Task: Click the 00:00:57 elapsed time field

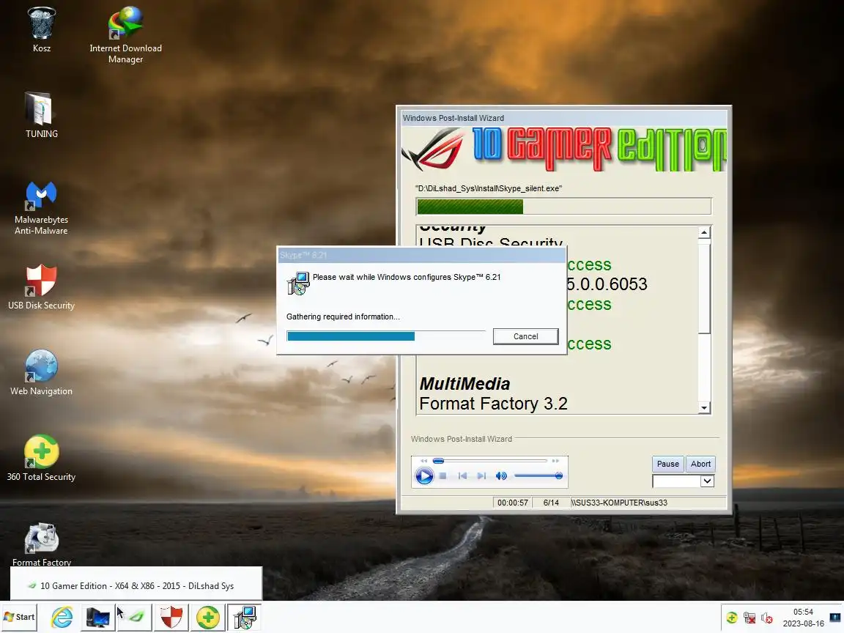Action: tap(512, 503)
